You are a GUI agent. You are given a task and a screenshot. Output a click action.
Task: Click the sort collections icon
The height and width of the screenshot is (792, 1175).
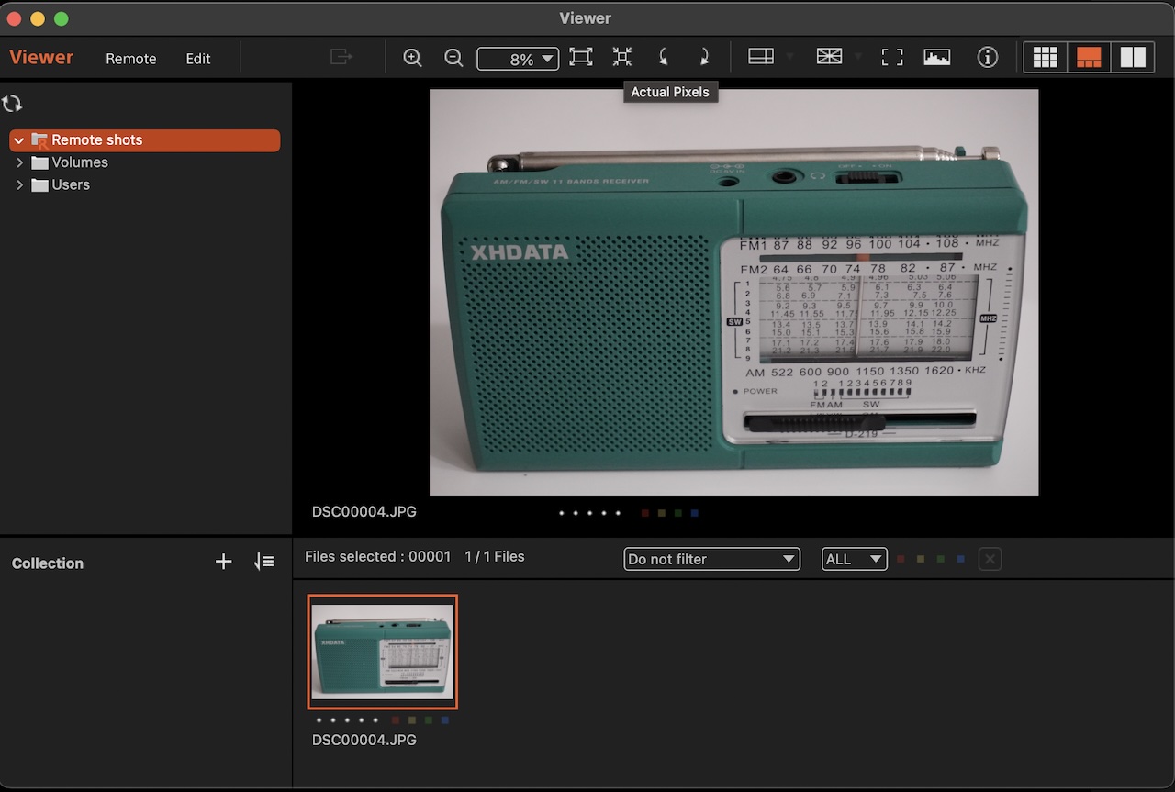[x=264, y=562]
